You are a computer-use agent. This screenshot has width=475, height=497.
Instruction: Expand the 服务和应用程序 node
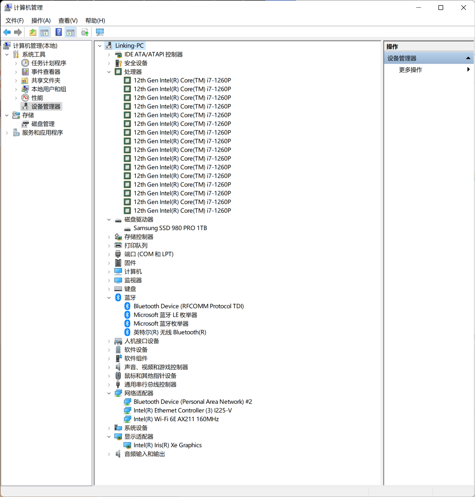click(7, 133)
